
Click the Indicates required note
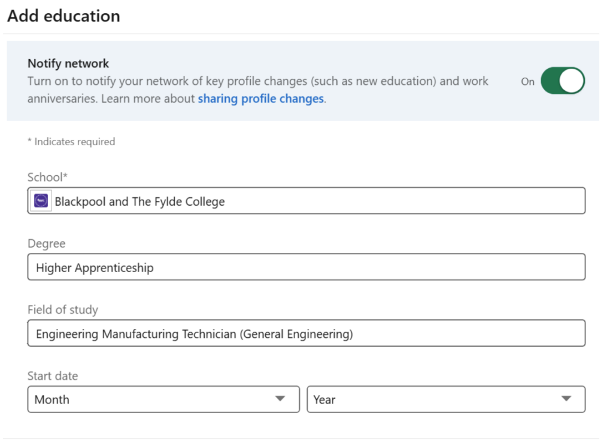pyautogui.click(x=71, y=142)
